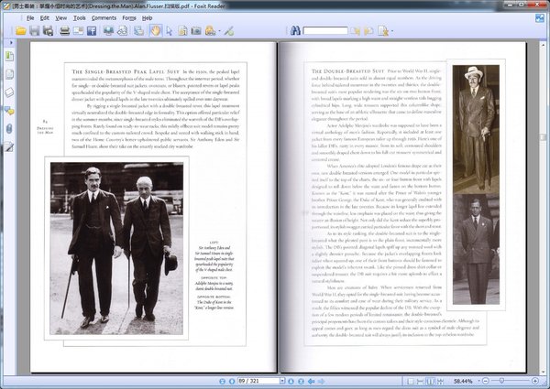Click the Save disk icon
The image size is (550, 389).
click(35, 31)
